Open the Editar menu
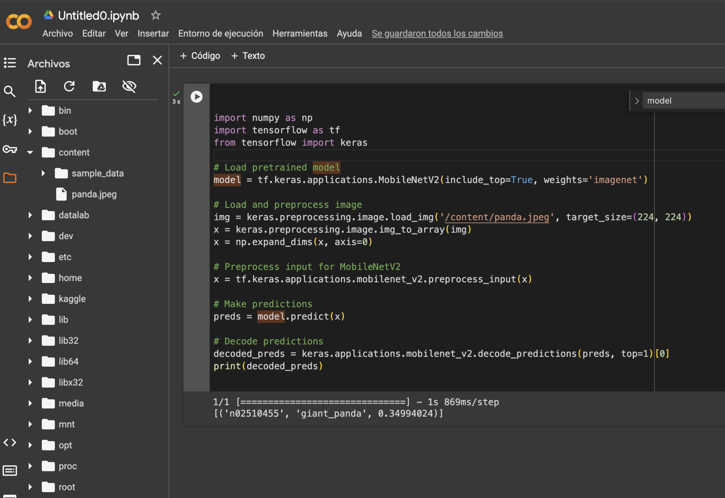725x498 pixels. [94, 34]
